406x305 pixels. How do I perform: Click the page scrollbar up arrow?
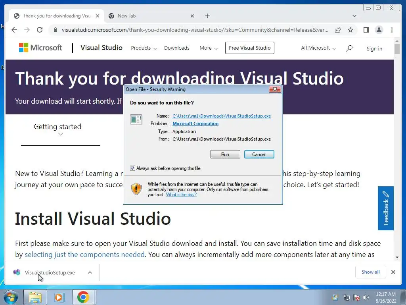(397, 41)
